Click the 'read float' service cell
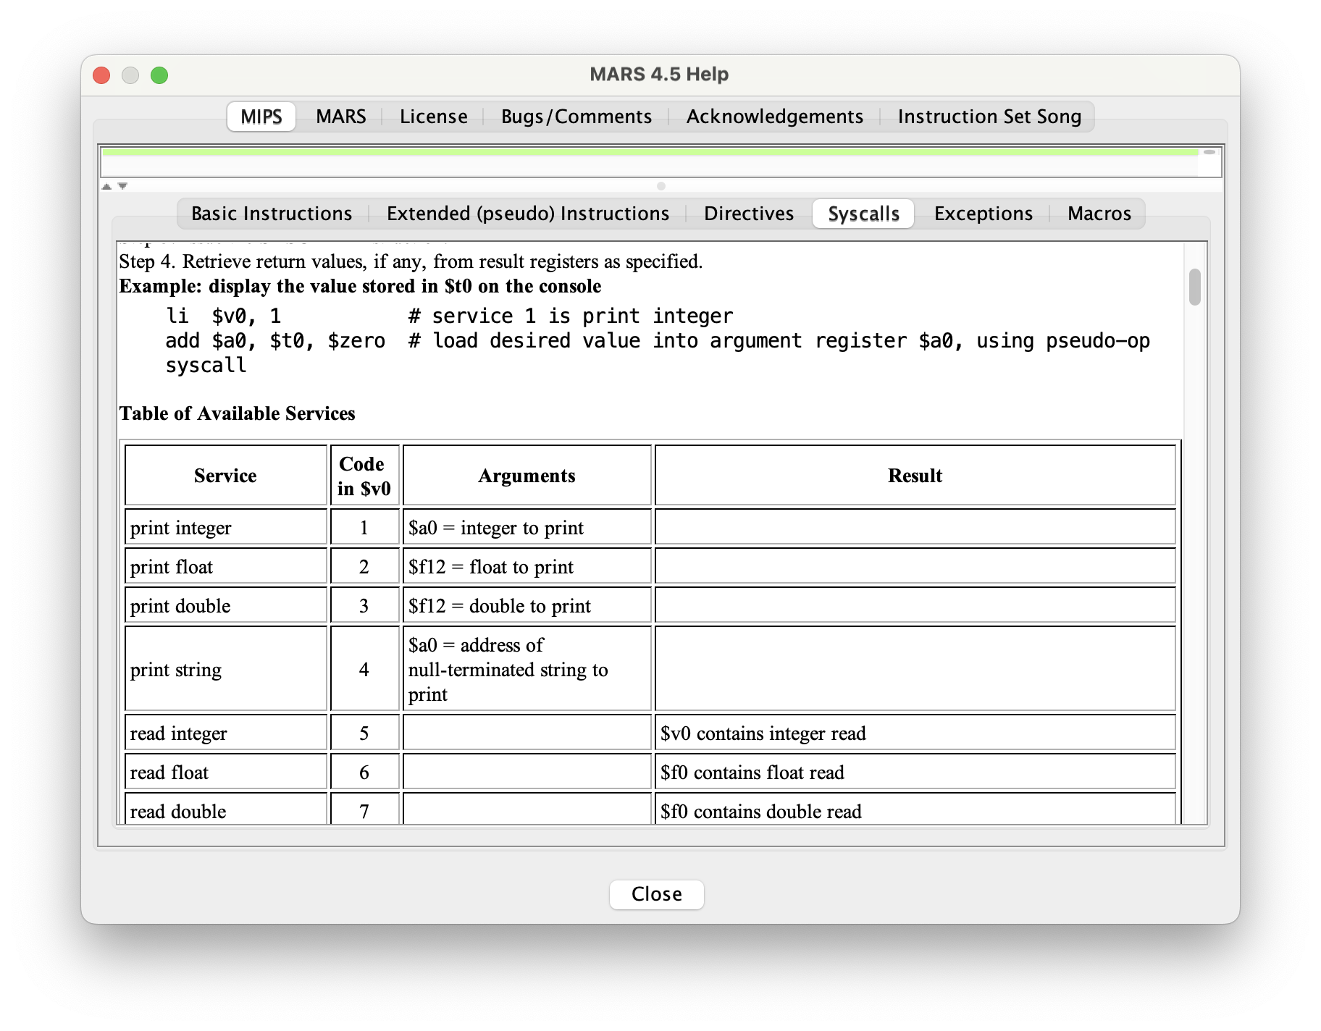 (226, 773)
